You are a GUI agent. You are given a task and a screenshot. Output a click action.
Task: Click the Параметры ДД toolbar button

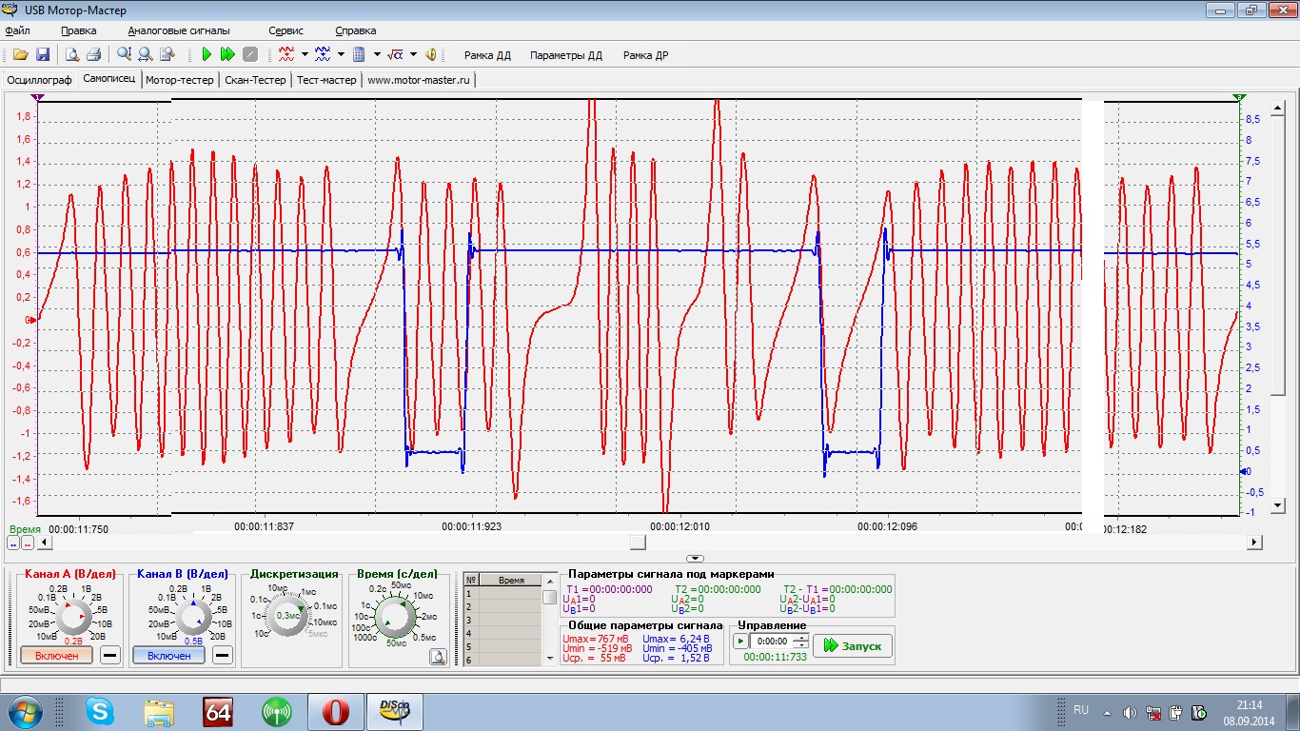tap(566, 55)
